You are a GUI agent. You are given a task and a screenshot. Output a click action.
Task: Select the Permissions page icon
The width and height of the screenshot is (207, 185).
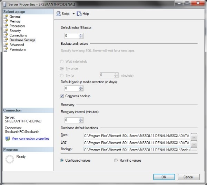click(6, 50)
